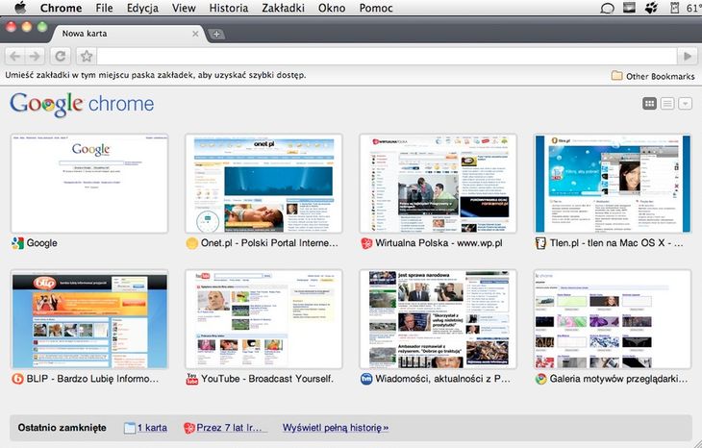Image resolution: width=702 pixels, height=448 pixels.
Task: Open the Onet.pl page thumbnail
Action: (x=263, y=184)
